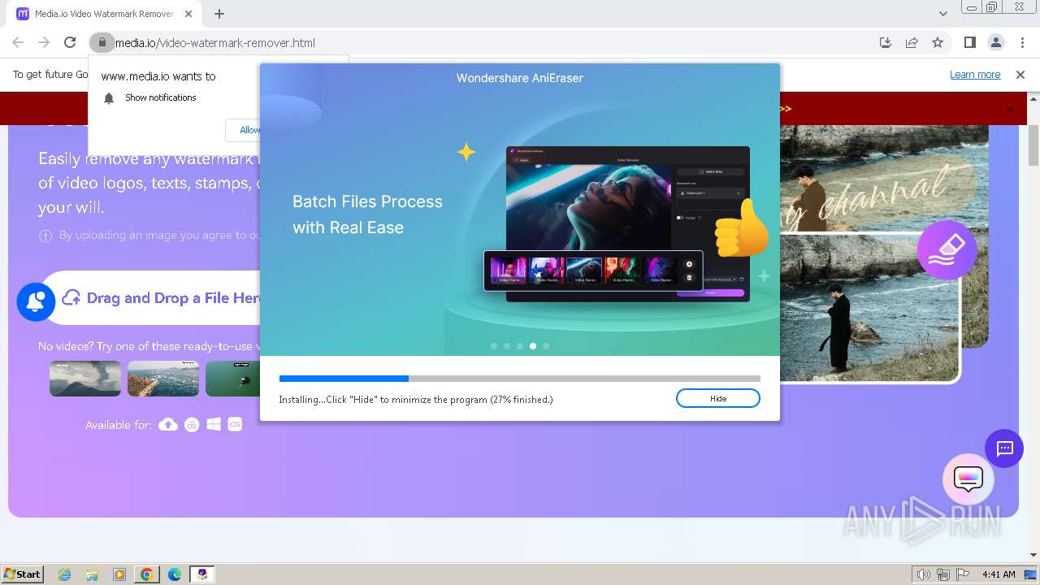Open the Windows Start menu
Viewport: 1040px width, 585px height.
[x=22, y=574]
